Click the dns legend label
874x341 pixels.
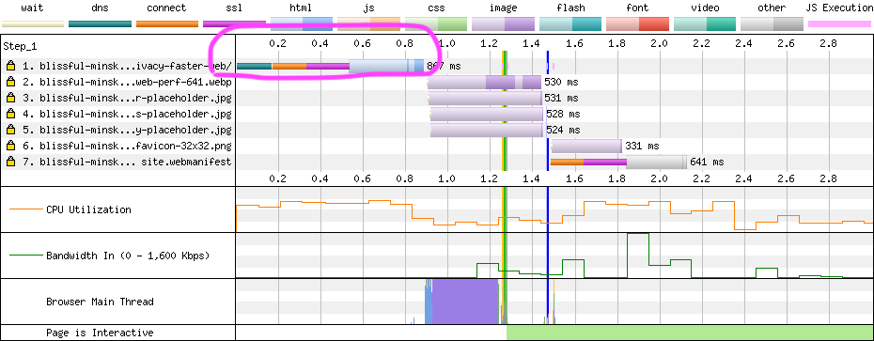[x=100, y=8]
